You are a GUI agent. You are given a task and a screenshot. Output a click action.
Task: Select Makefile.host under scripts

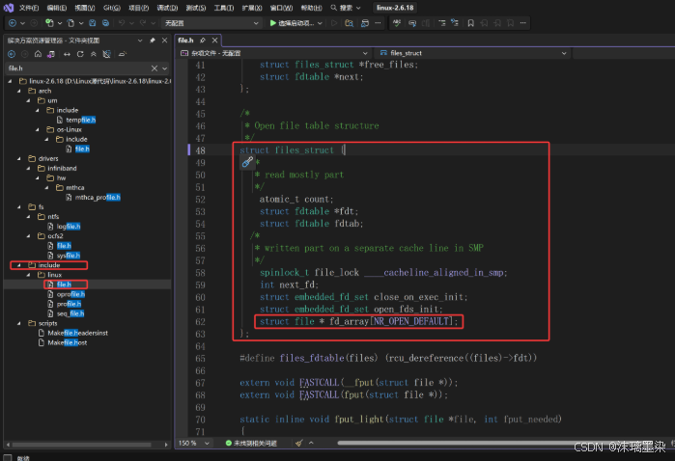click(68, 342)
